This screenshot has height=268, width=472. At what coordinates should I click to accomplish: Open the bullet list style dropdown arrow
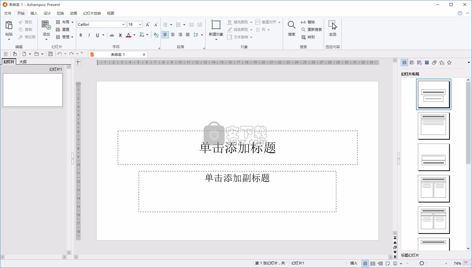pos(171,25)
